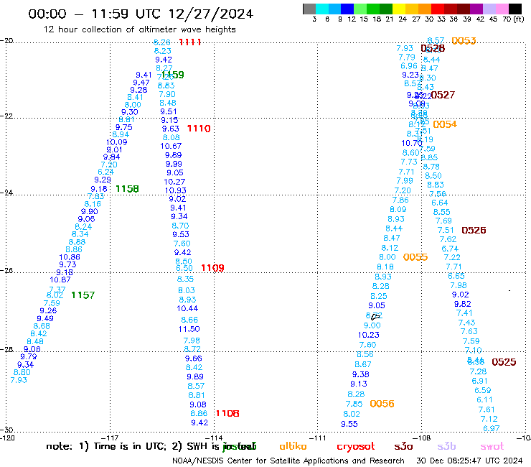Select the 'swot' satellite legend label
This screenshot has height=467, width=531.
pyautogui.click(x=492, y=447)
